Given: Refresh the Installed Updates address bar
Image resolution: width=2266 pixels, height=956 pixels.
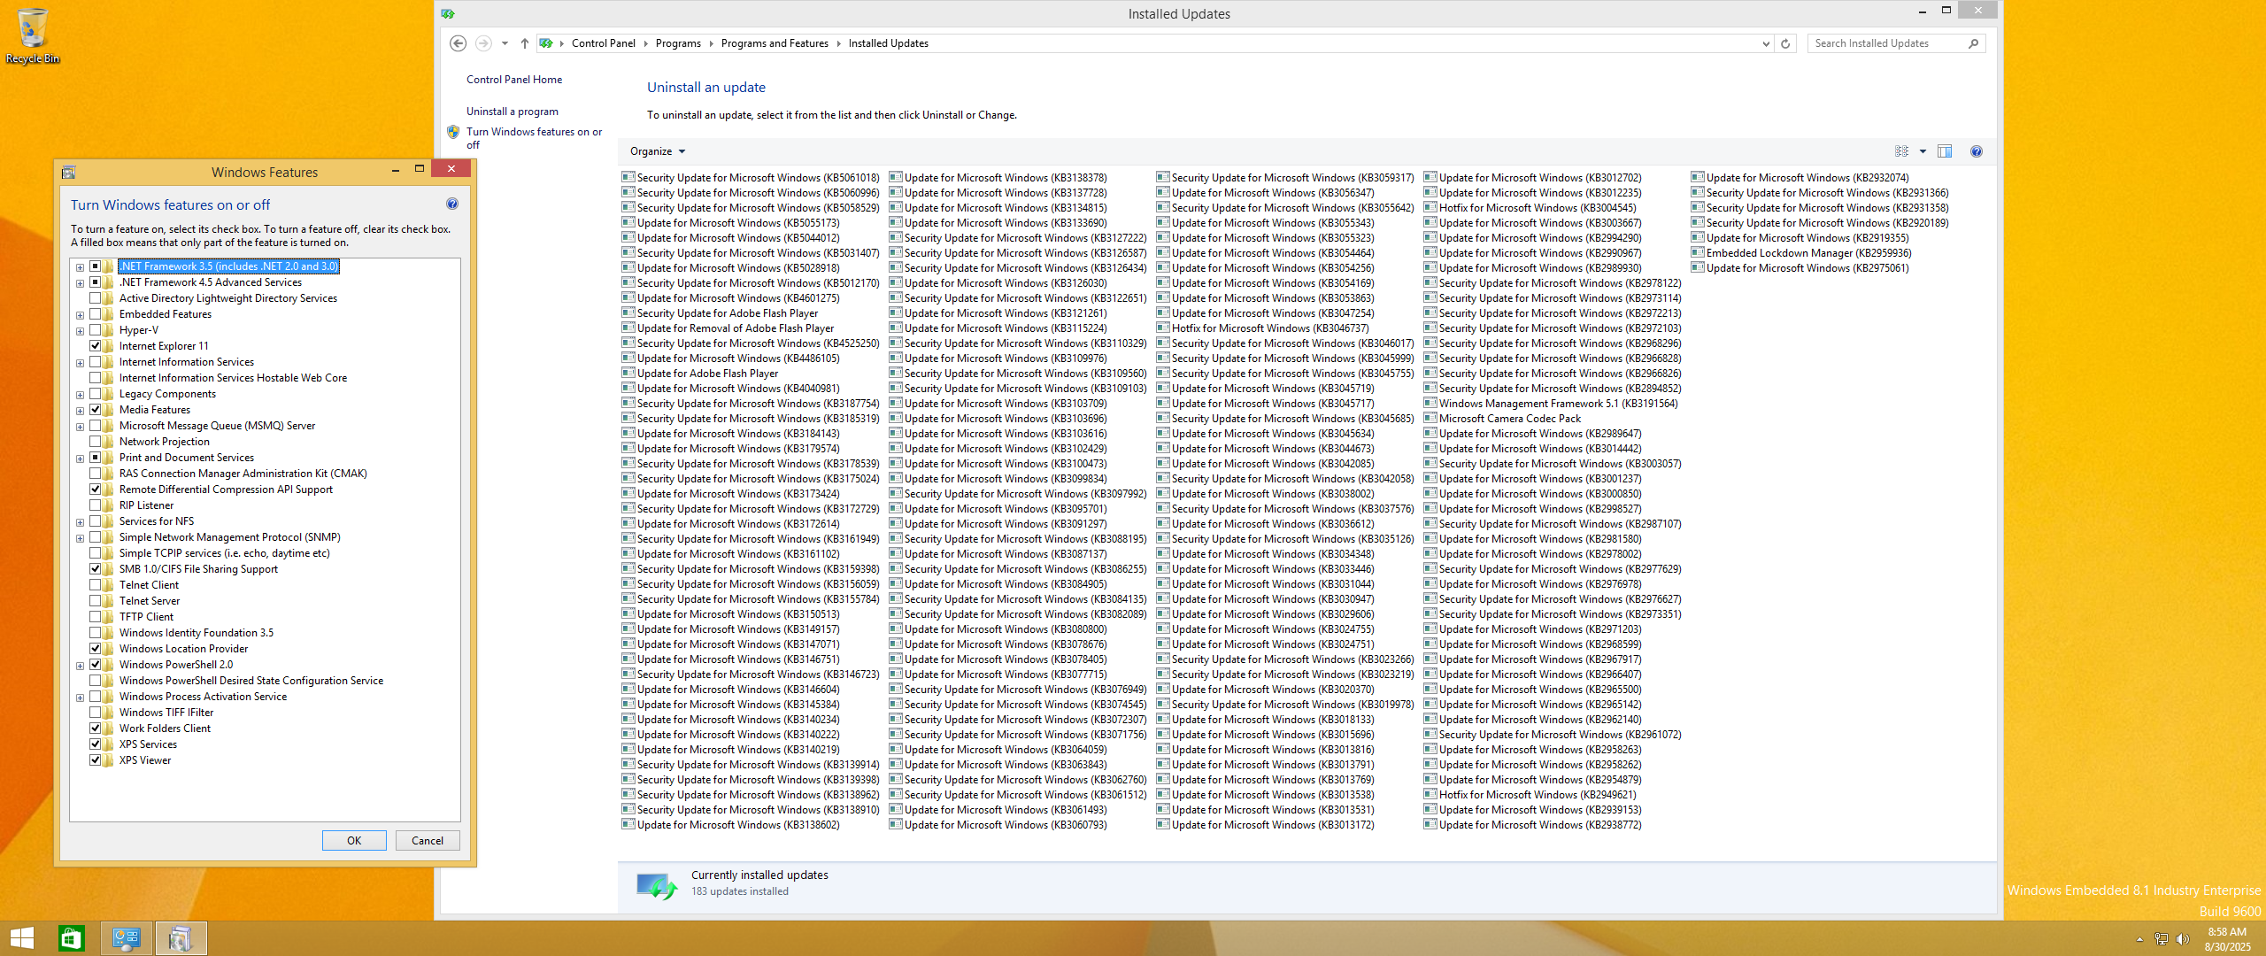Looking at the screenshot, I should click(1785, 43).
